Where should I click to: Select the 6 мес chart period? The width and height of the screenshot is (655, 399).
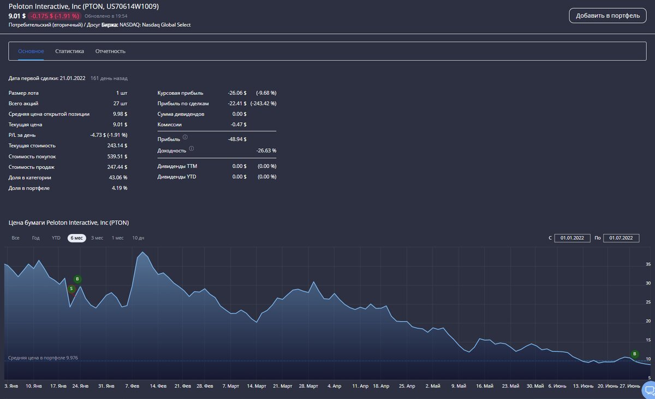[x=77, y=238]
